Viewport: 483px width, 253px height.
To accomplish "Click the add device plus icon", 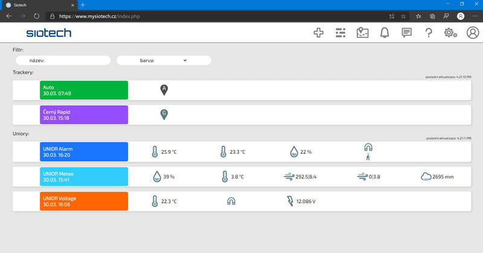I will (x=319, y=33).
